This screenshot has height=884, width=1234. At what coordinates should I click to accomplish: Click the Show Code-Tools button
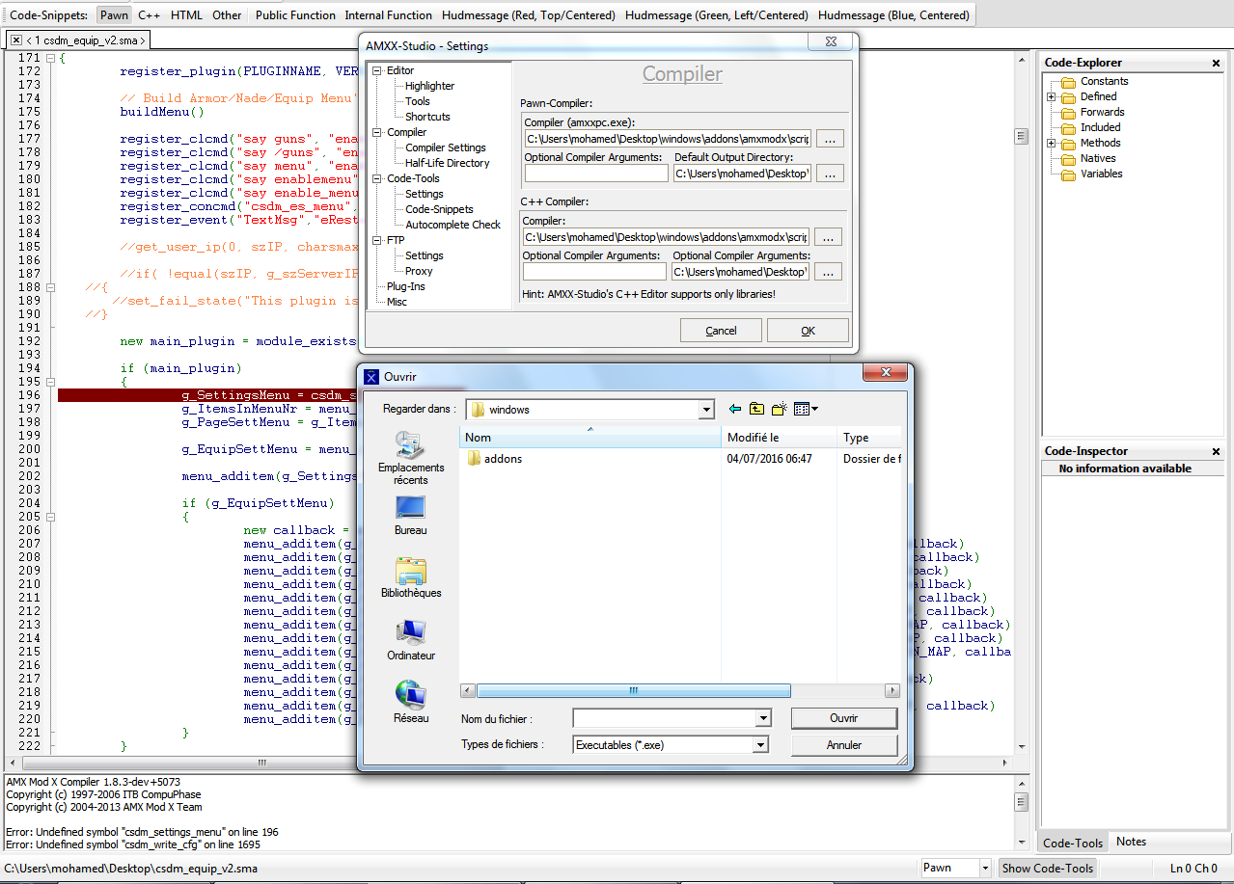coord(1047,869)
